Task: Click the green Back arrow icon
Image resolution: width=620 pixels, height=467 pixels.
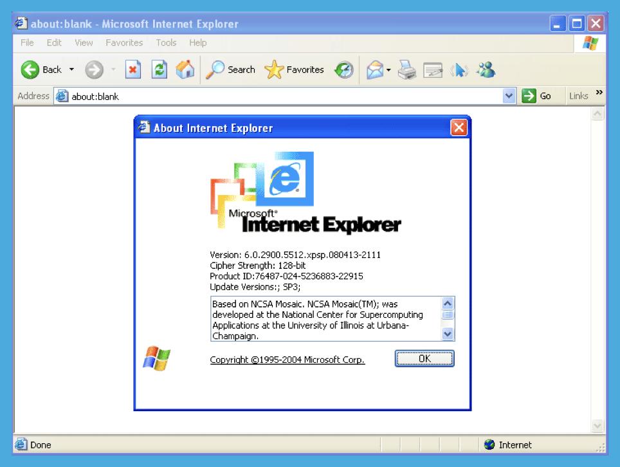Action: pyautogui.click(x=30, y=70)
